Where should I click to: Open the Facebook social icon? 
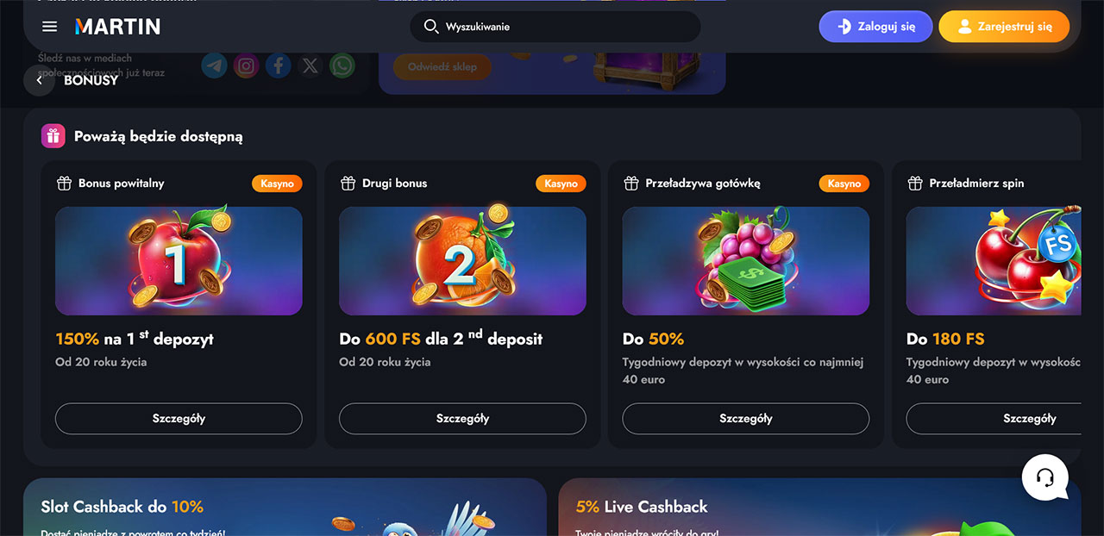click(279, 65)
